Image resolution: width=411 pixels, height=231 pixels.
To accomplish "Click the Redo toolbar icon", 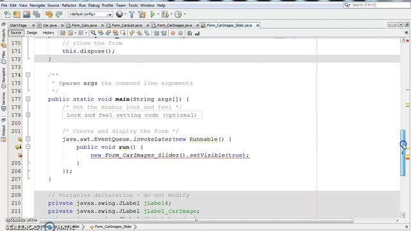I will pyautogui.click(x=59, y=14).
